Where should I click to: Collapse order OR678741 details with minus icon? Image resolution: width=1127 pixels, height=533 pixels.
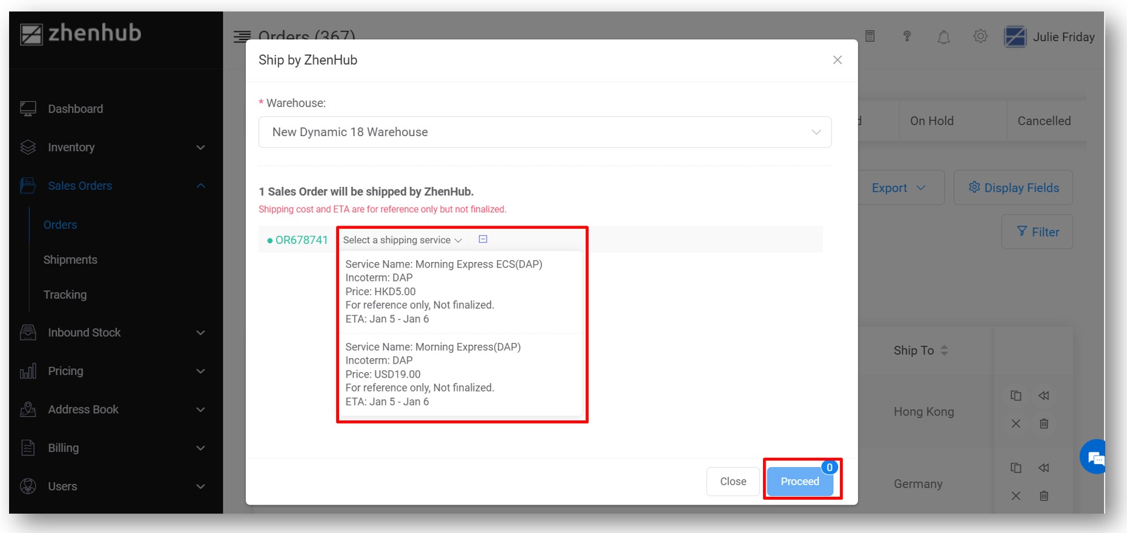[x=483, y=240]
